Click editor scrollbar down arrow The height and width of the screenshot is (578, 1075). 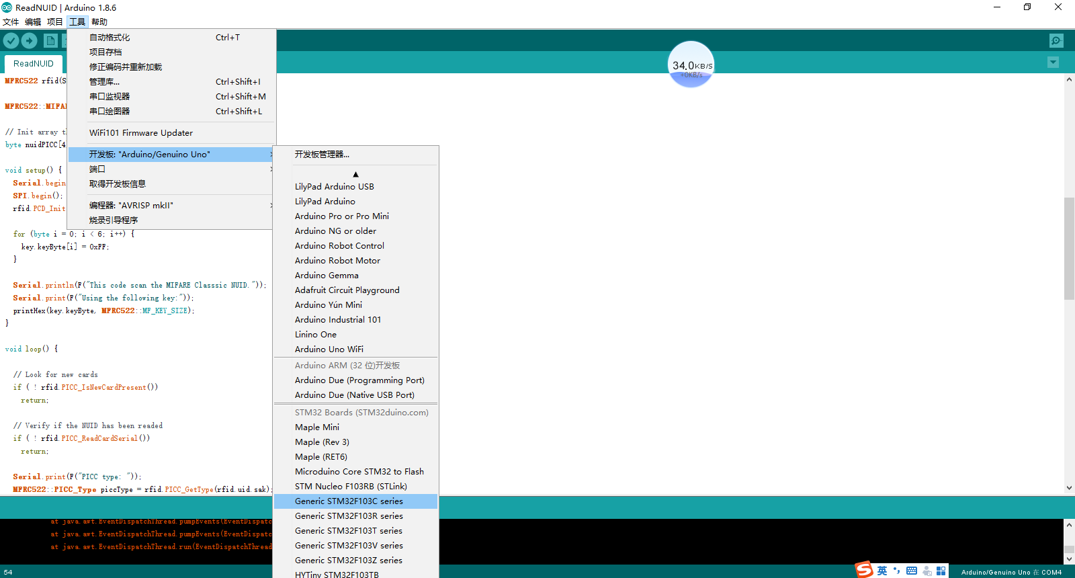[x=1069, y=488]
